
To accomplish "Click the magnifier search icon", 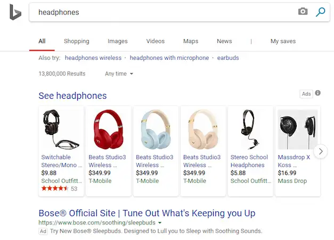I will (x=320, y=12).
